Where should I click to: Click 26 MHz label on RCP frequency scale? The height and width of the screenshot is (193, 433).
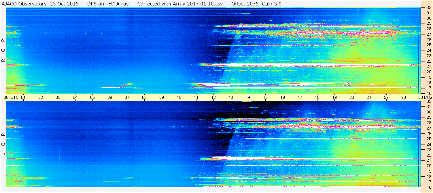pos(428,40)
